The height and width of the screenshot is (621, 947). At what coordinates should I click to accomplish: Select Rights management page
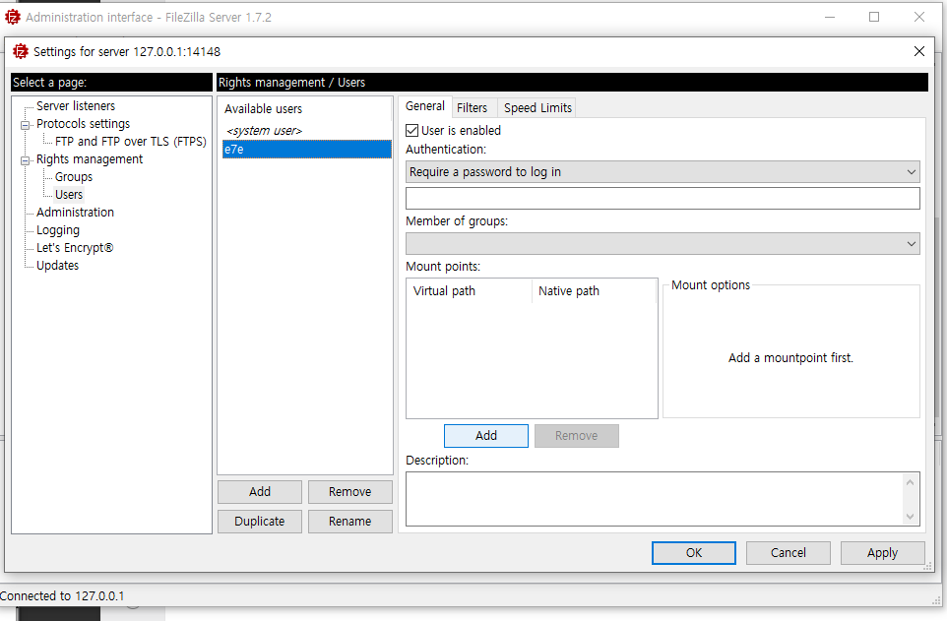(x=90, y=158)
